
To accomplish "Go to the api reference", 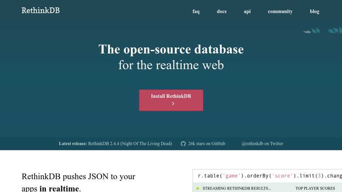I will click(x=247, y=11).
